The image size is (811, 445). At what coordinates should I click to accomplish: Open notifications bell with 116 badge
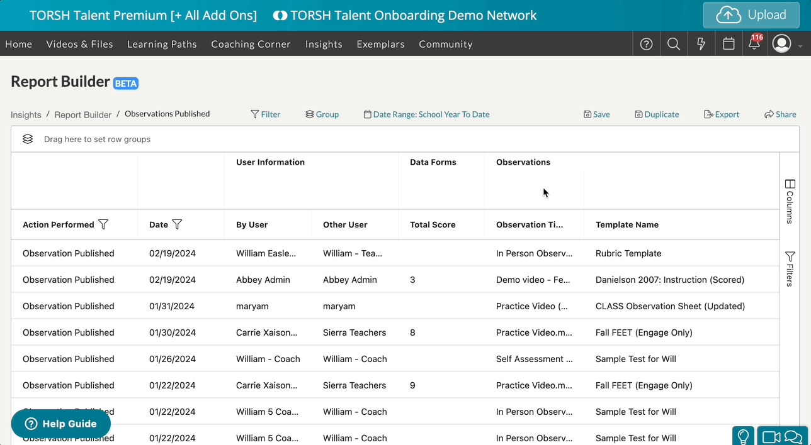coord(754,44)
